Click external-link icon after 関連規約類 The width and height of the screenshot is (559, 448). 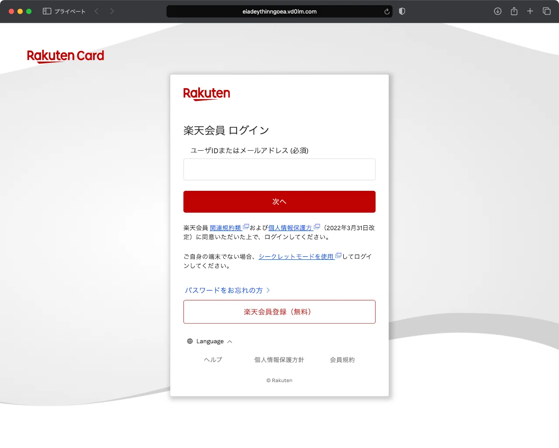pyautogui.click(x=246, y=227)
